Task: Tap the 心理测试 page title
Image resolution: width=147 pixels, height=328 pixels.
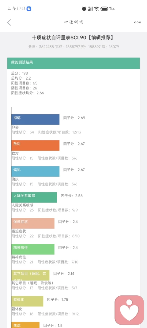Action: tap(73, 22)
